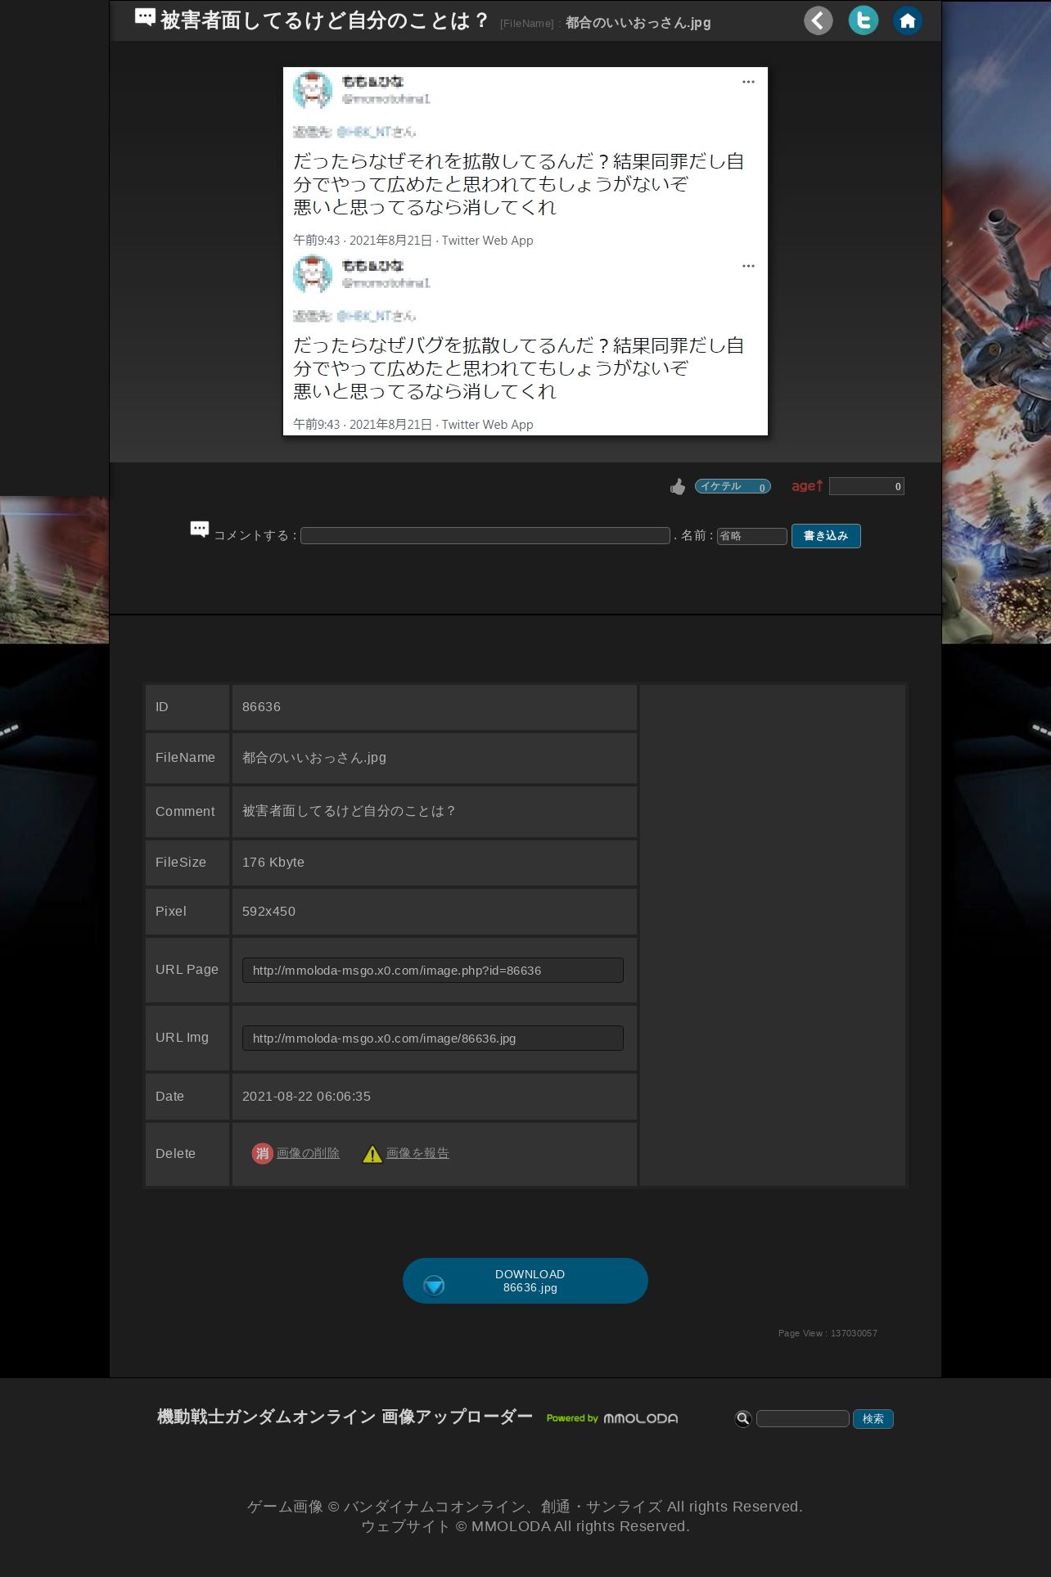Viewport: 1051px width, 1577px height.
Task: Click the URL Img row label
Action: pyautogui.click(x=182, y=1038)
